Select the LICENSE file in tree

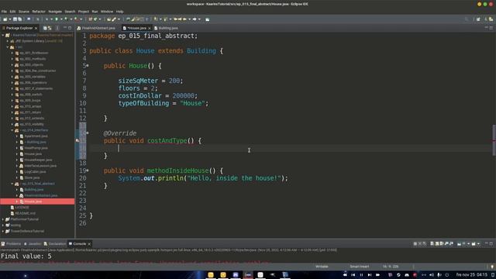pyautogui.click(x=22, y=208)
